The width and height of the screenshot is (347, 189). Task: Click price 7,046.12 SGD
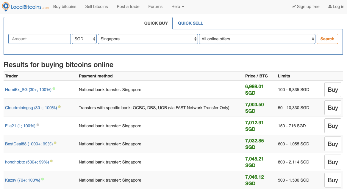click(254, 180)
